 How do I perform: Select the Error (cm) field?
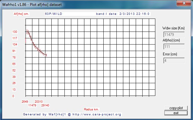[174, 61]
